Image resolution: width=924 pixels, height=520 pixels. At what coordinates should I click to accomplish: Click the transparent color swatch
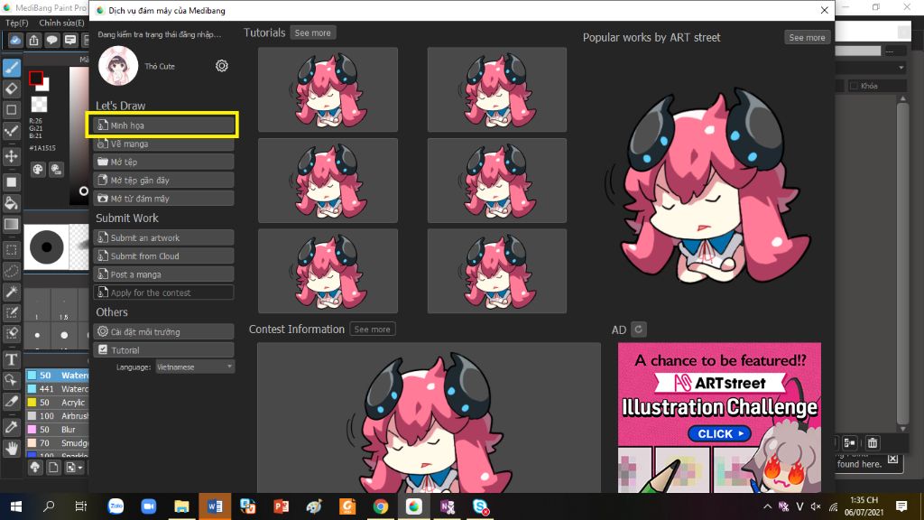(x=39, y=105)
